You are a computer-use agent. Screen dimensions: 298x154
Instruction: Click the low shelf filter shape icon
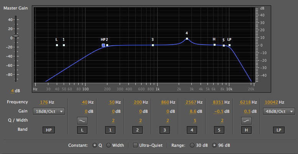pos(82,120)
